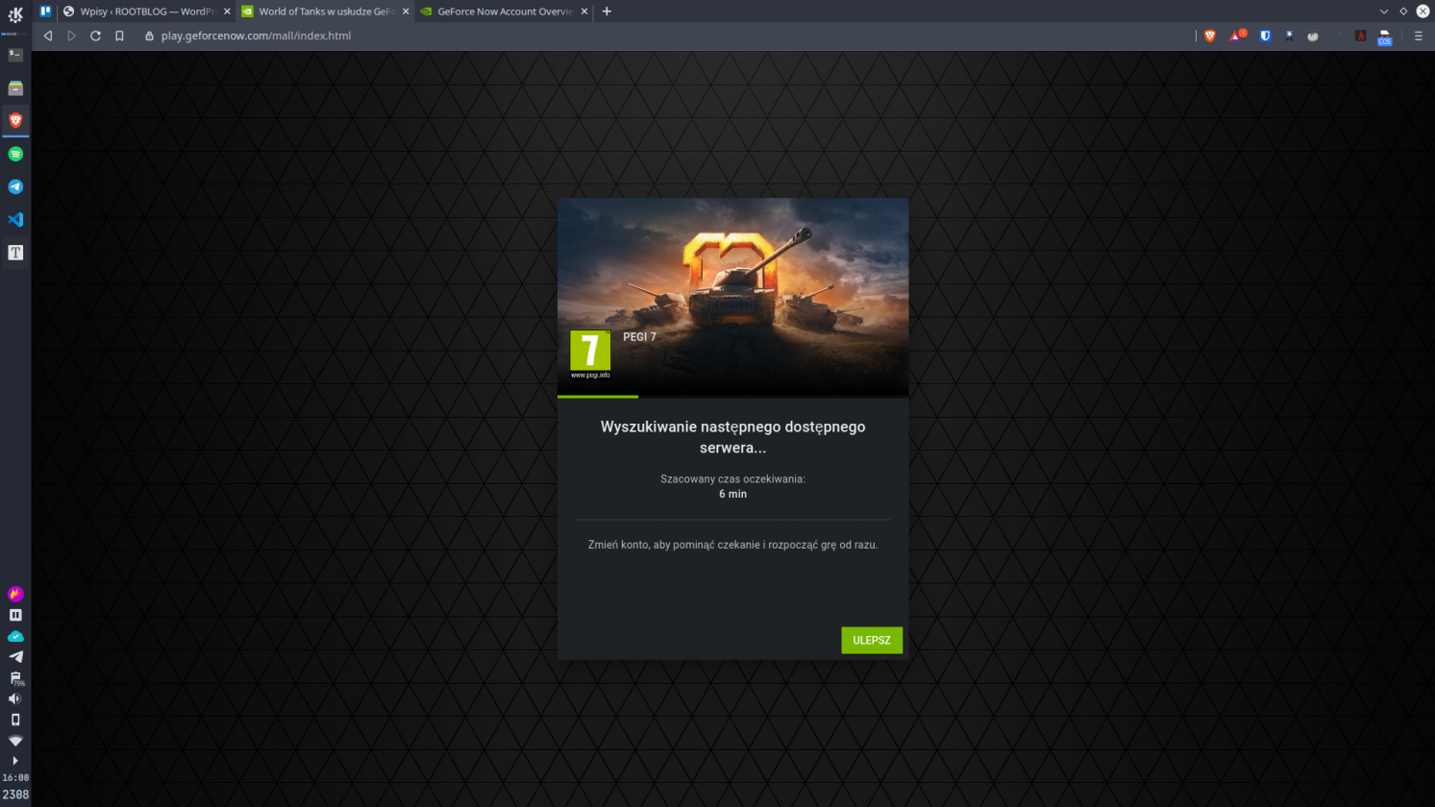Switch to the GeForce Now Account Overview tab

point(501,12)
